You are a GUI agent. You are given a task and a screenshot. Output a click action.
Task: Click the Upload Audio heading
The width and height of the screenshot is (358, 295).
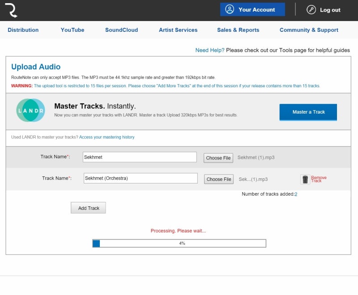point(36,67)
